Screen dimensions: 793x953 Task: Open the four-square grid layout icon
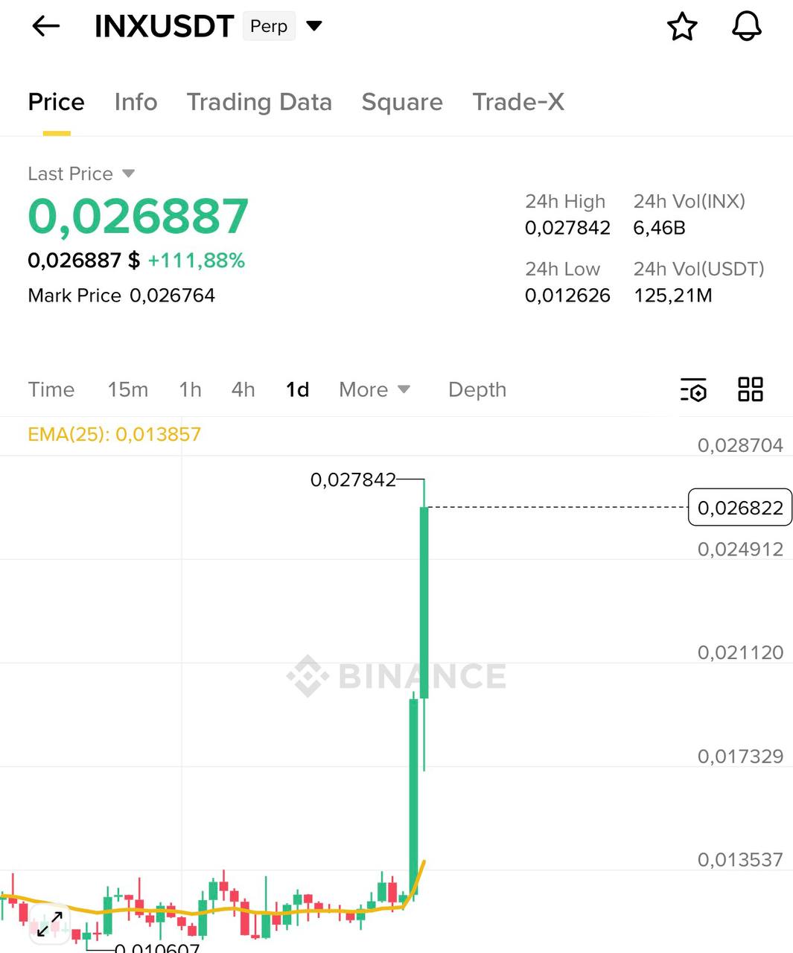click(750, 389)
